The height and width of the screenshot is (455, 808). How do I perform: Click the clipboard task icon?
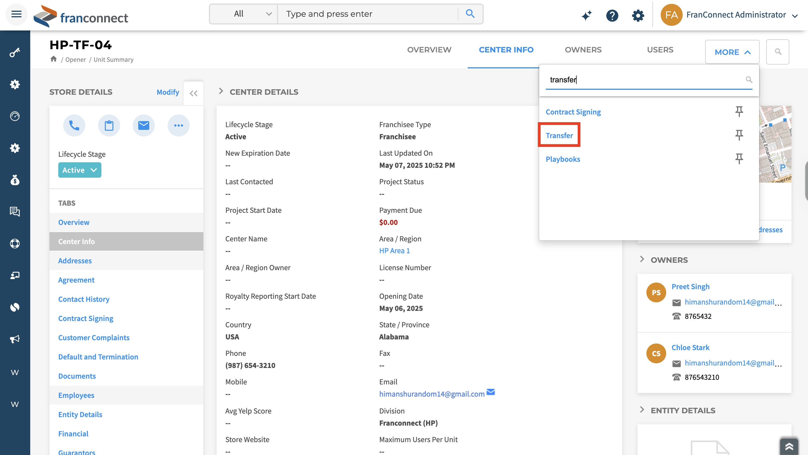(x=109, y=125)
